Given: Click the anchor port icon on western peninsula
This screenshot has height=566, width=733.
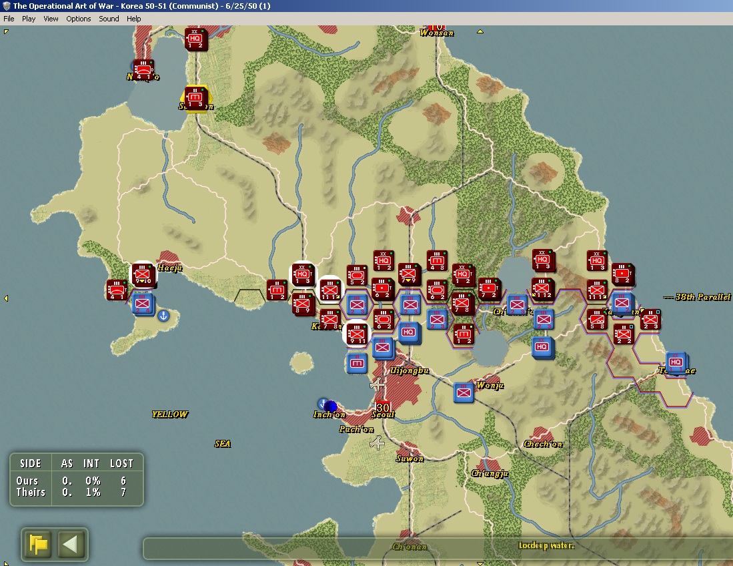Looking at the screenshot, I should coord(163,316).
